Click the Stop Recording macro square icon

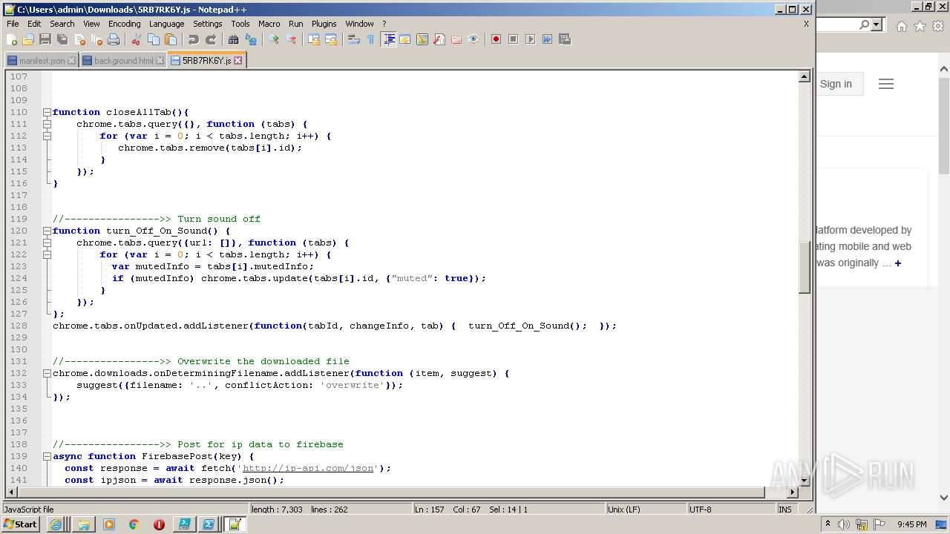tap(513, 39)
